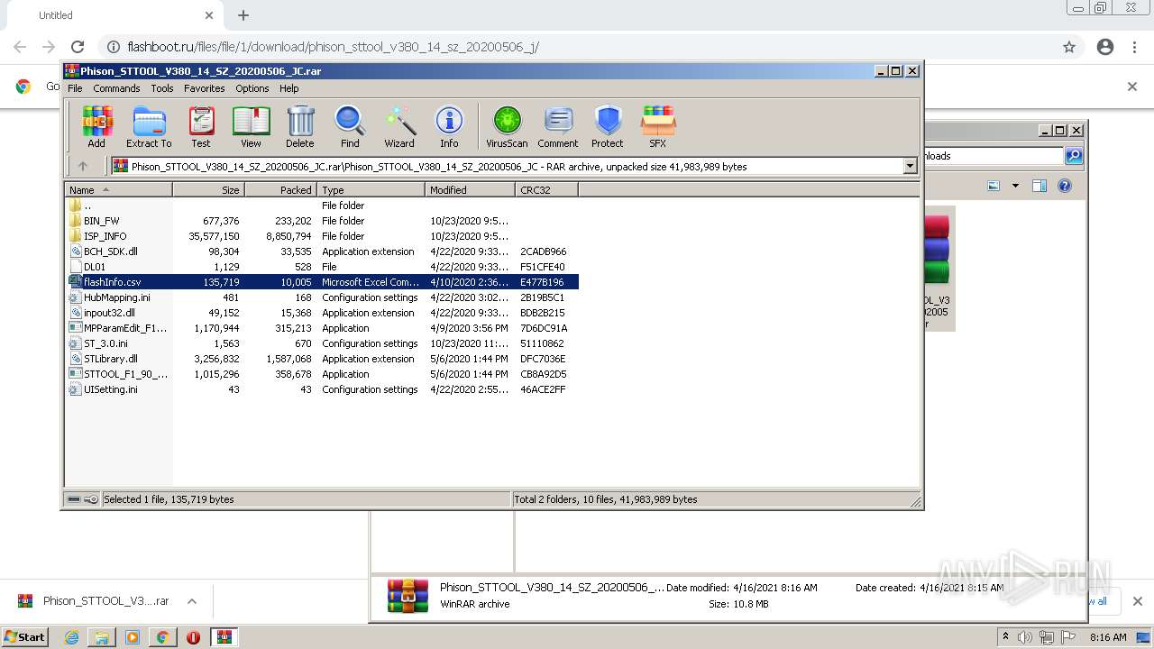Click the Protect shield icon
This screenshot has width=1154, height=649.
click(x=608, y=126)
